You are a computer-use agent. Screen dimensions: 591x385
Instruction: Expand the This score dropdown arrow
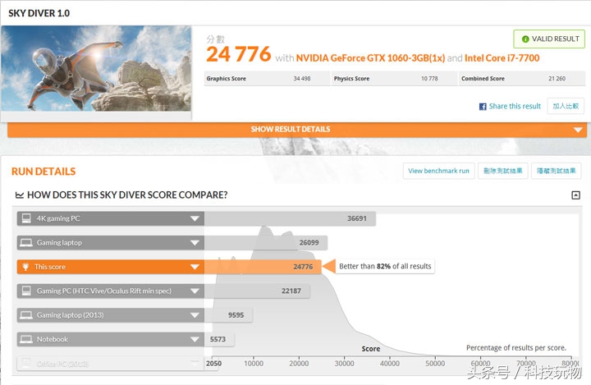[x=195, y=267]
